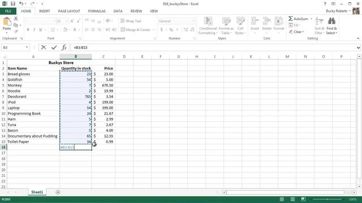362x203 pixels.
Task: Increase font size with larger A
Action: point(72,21)
